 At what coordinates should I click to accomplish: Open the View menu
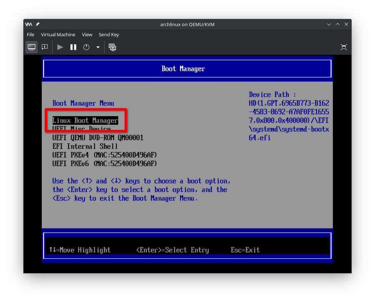(87, 34)
